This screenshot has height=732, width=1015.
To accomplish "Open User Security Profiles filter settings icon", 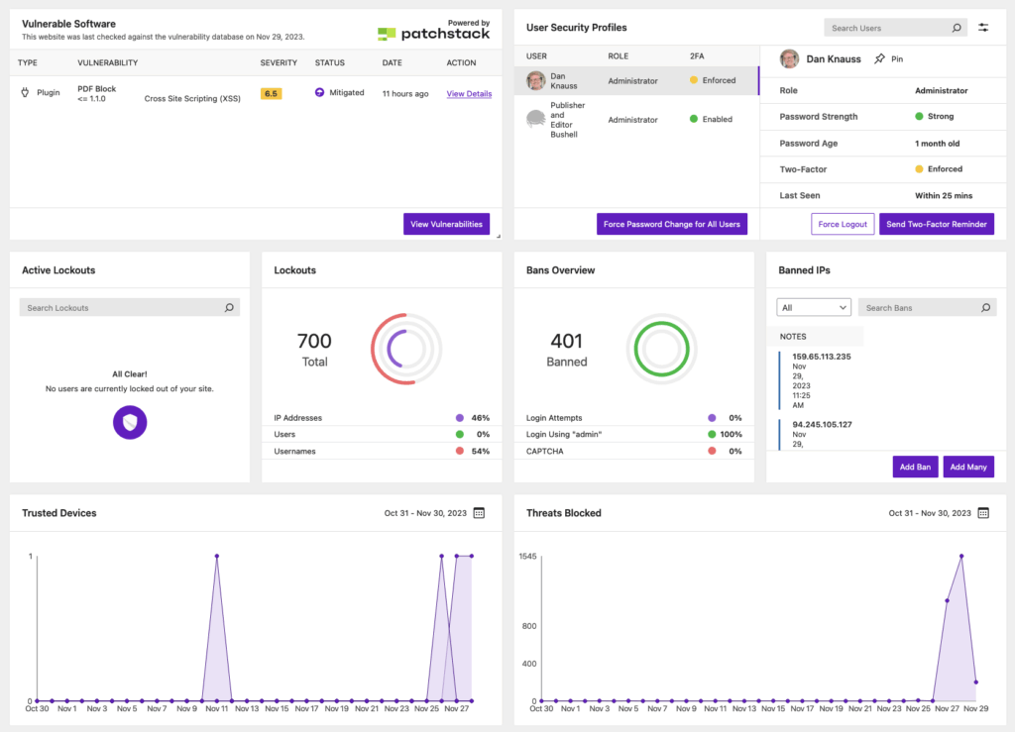I will [983, 27].
